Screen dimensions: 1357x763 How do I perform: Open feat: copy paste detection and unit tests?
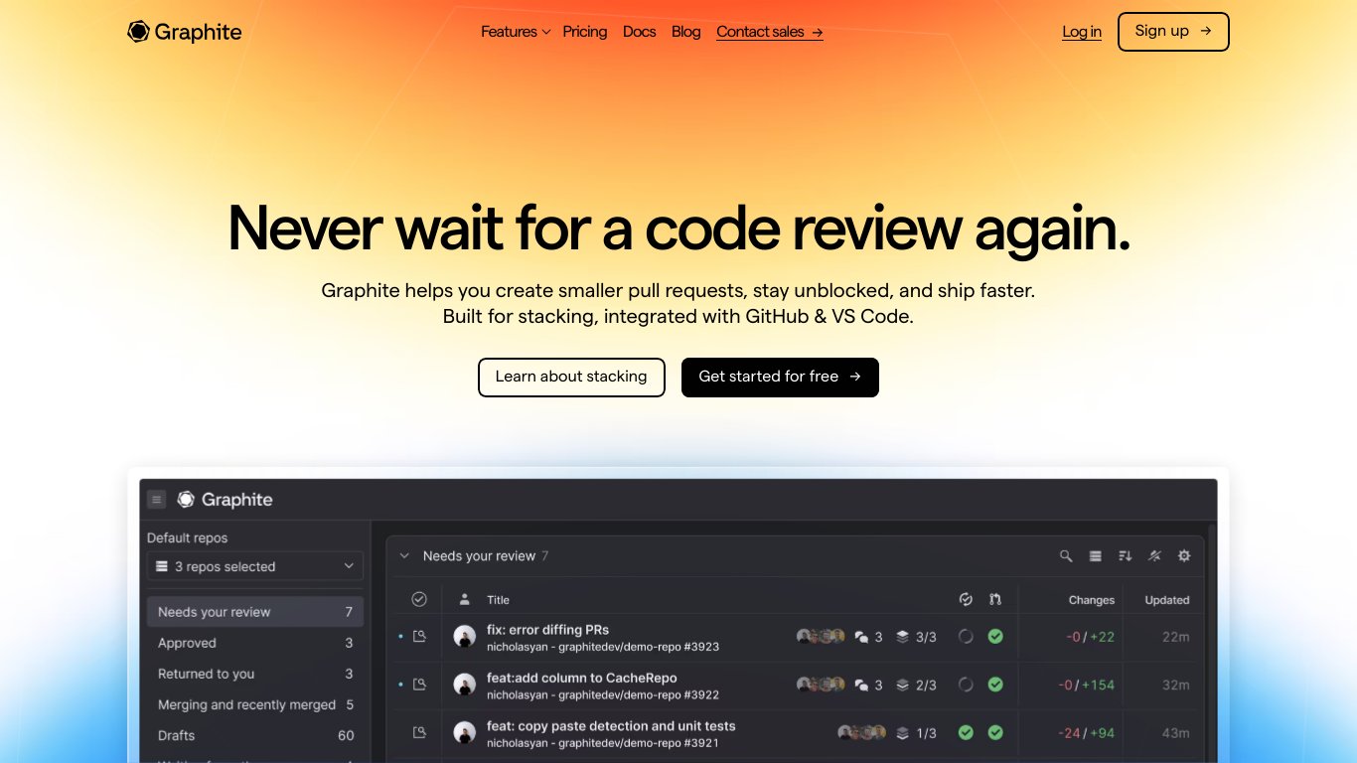point(611,725)
